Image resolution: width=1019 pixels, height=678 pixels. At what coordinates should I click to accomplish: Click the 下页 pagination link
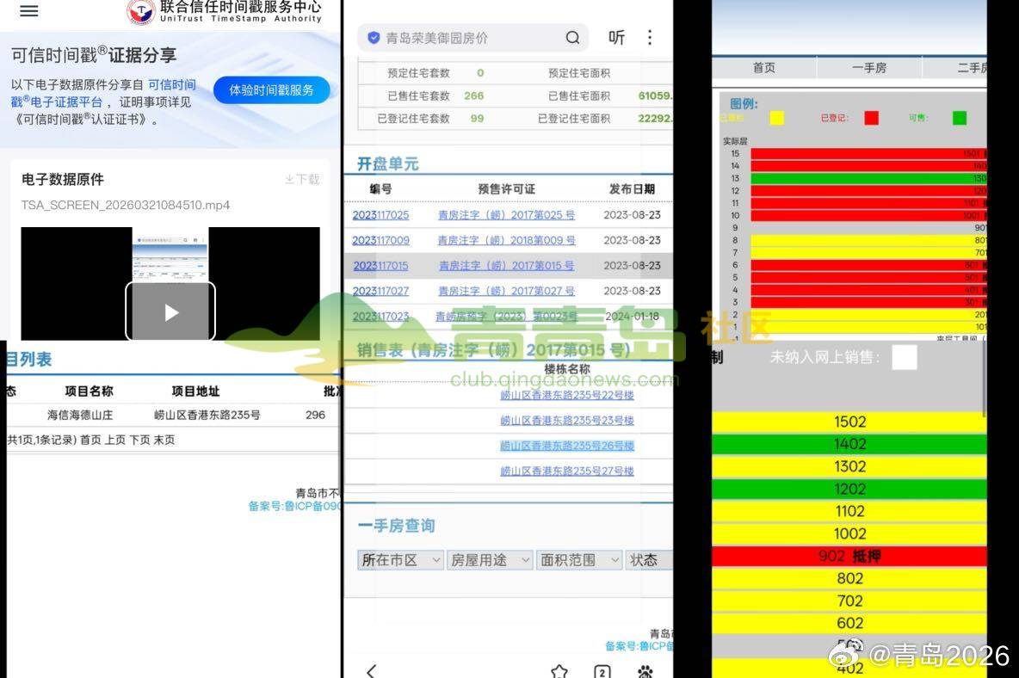139,440
